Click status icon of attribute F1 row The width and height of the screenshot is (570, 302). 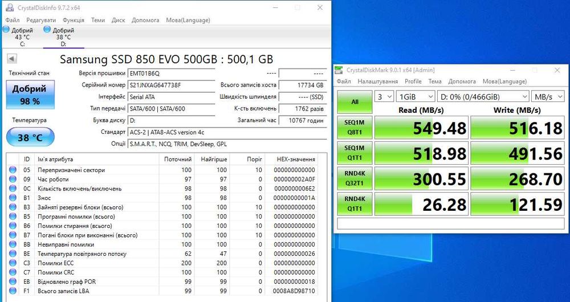point(13,291)
